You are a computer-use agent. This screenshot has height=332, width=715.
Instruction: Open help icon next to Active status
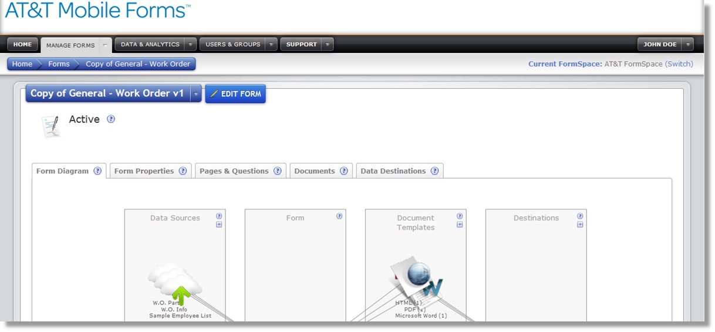(111, 119)
